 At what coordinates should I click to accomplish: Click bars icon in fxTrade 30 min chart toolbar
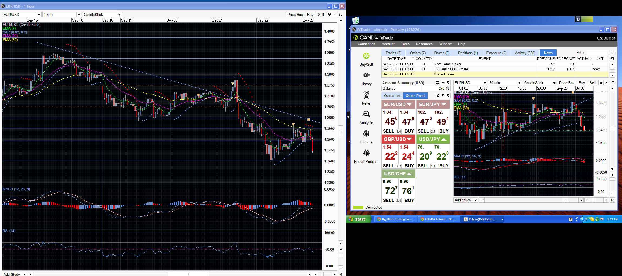click(601, 83)
